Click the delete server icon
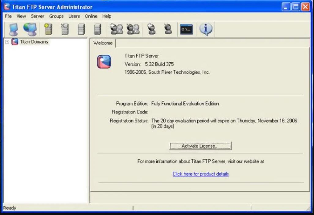314x215 pixels. click(65, 29)
